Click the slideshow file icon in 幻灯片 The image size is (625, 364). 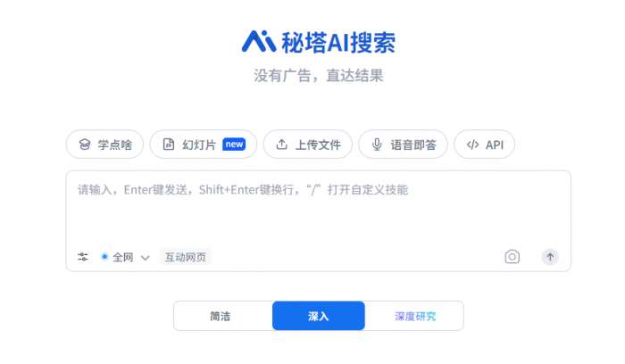(x=169, y=145)
